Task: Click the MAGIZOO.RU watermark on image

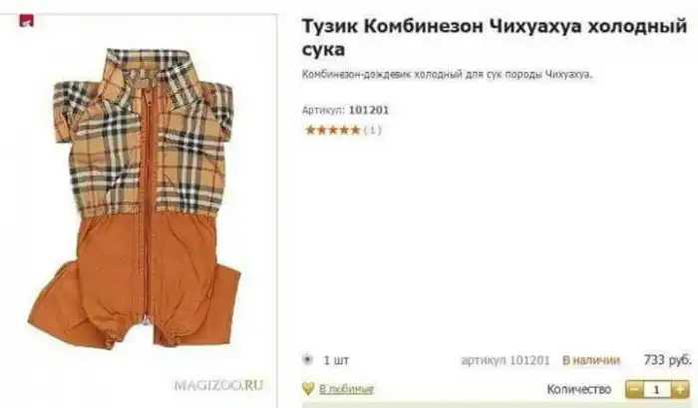Action: click(218, 384)
